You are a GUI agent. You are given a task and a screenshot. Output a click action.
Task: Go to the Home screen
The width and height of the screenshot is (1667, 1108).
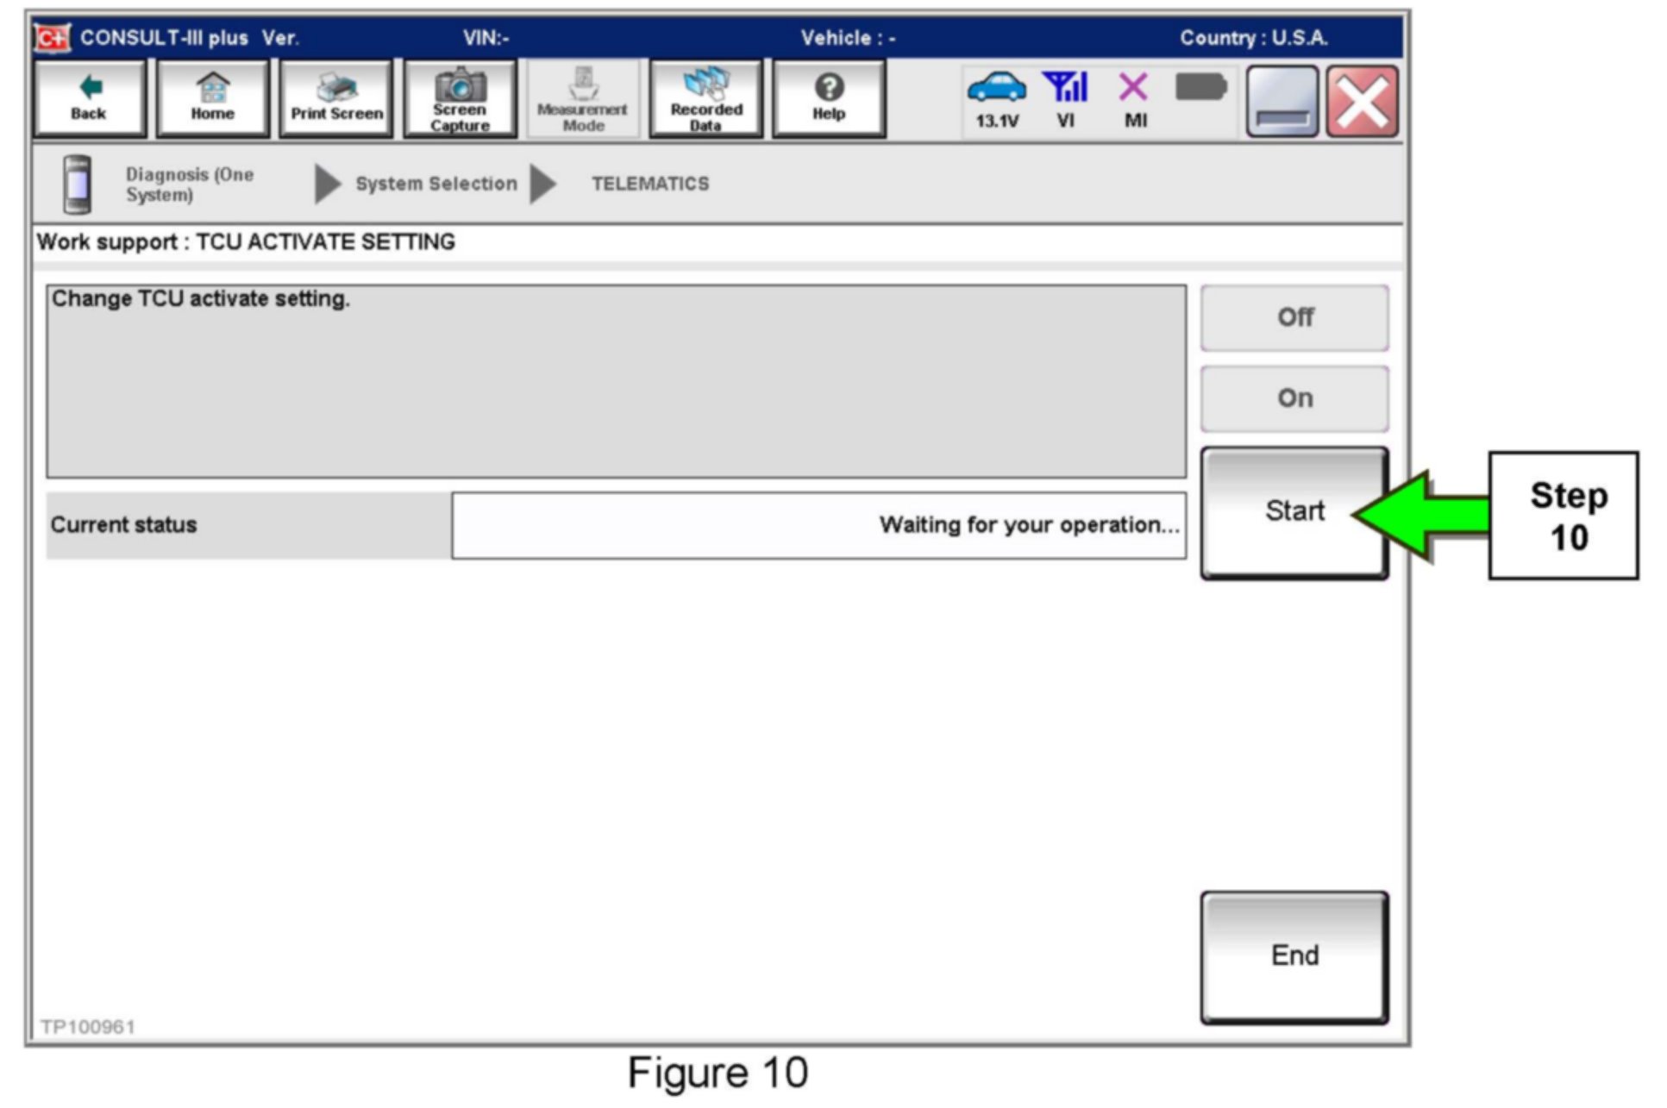(x=212, y=98)
